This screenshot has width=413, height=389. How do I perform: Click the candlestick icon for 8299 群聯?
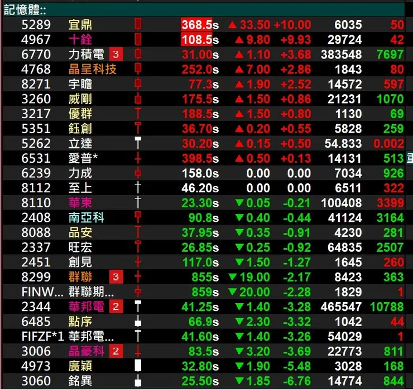(x=138, y=276)
